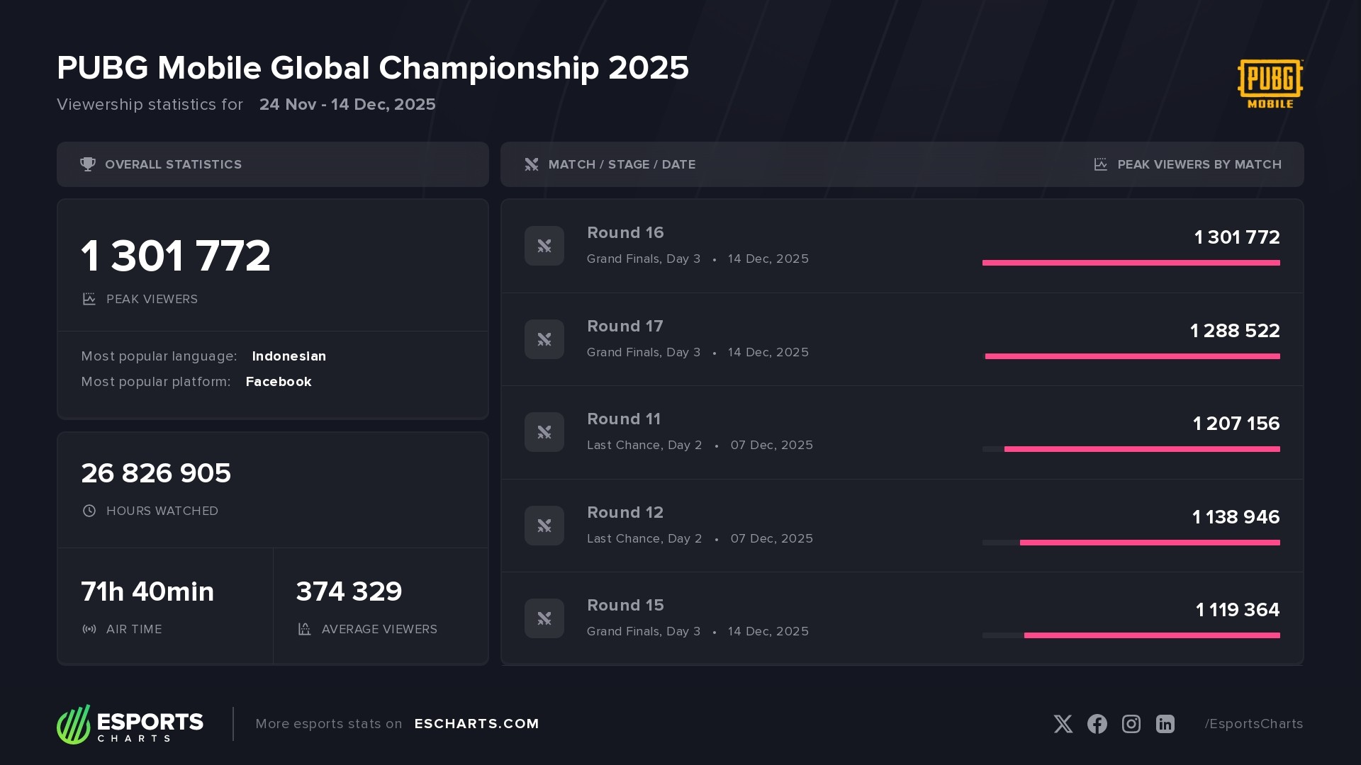Screen dimensions: 1361x765
Task: Click the broadcast icon next to Air Time
Action: [x=89, y=629]
